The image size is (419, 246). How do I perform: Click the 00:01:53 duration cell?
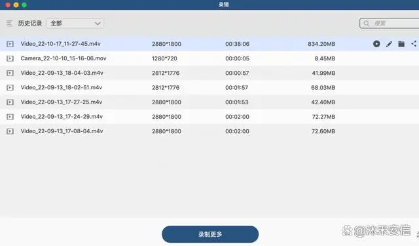(x=237, y=102)
